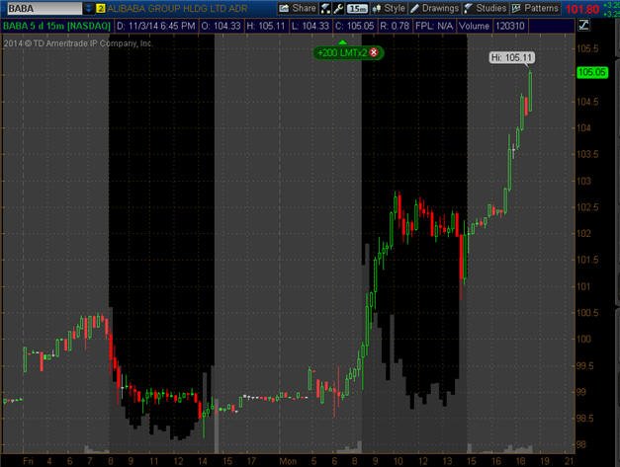Click the BABA symbol input field
The height and width of the screenshot is (467, 620).
44,8
